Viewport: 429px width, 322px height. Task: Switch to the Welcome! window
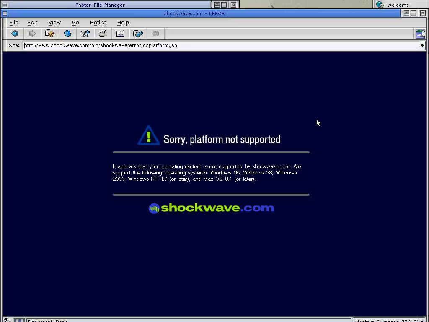(399, 5)
